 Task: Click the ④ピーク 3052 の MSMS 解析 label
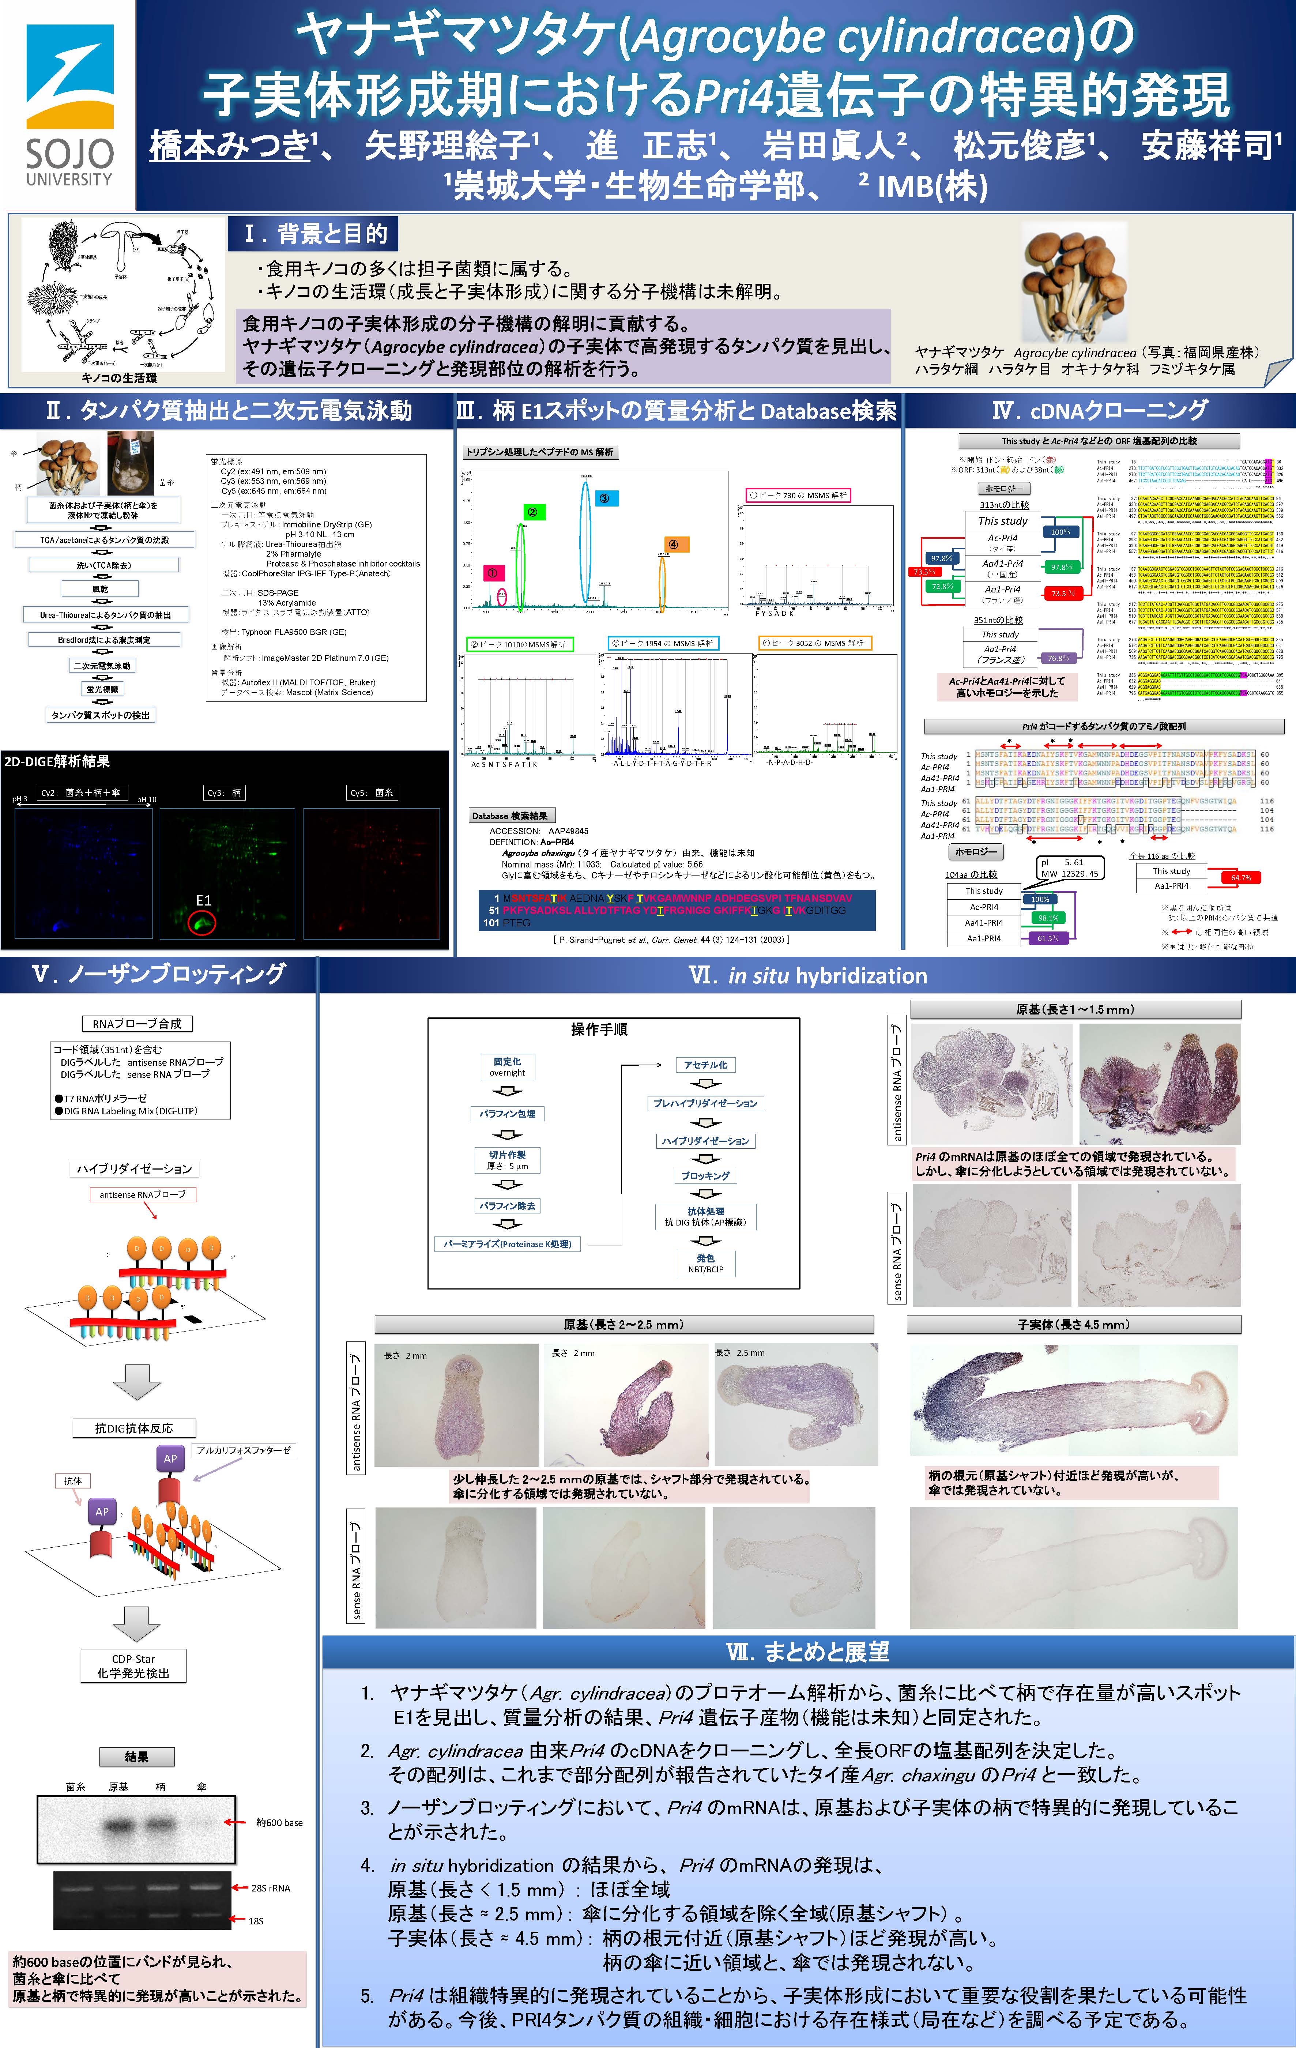815,643
